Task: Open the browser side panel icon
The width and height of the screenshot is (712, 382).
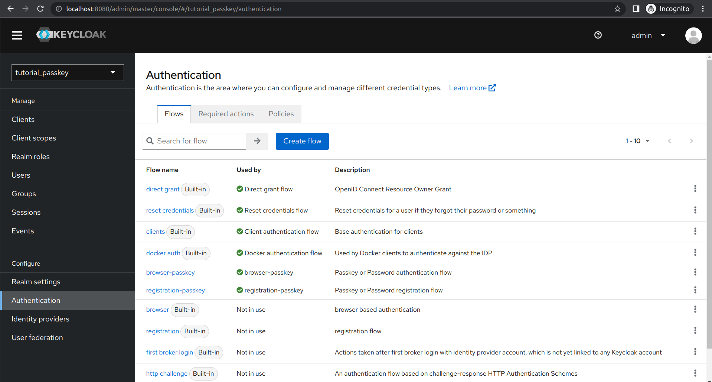Action: click(x=636, y=9)
